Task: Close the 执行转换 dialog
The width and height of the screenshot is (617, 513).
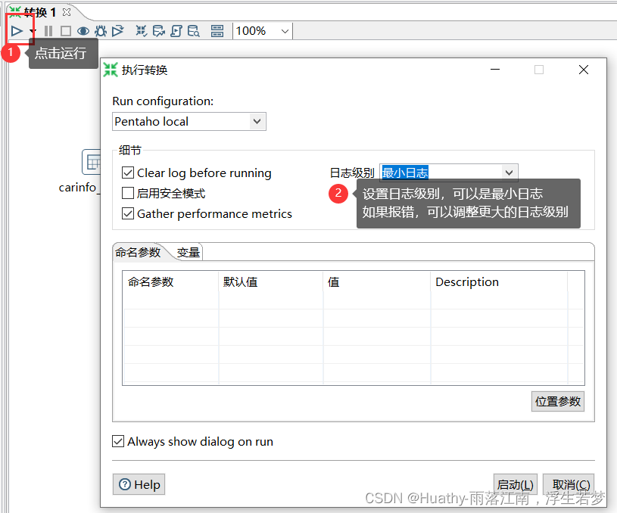Action: (584, 70)
